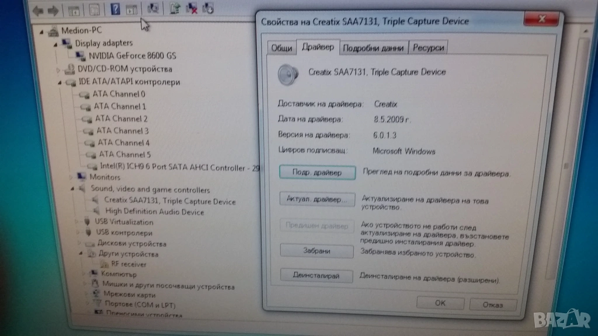The width and height of the screenshot is (598, 336).
Task: Click the Update driver software toolbar icon
Action: point(174,8)
